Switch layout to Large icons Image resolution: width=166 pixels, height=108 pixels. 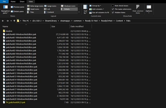pyautogui.click(x=50, y=6)
